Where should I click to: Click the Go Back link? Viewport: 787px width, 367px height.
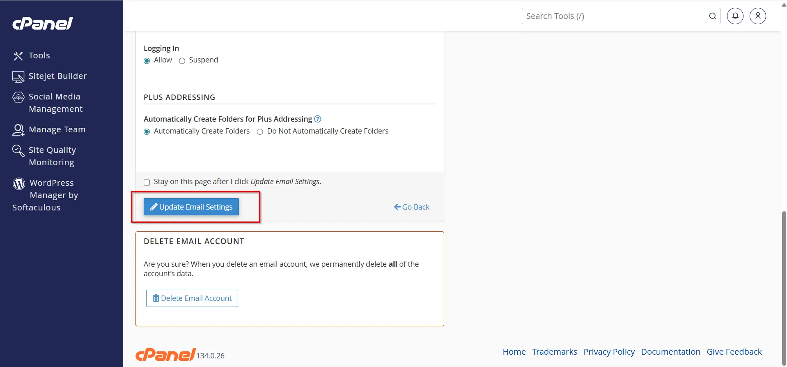click(412, 207)
